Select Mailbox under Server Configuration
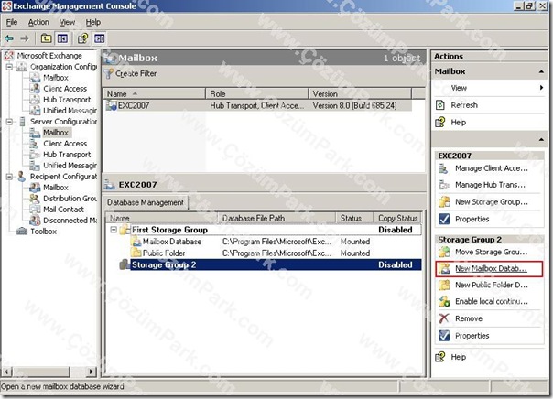Screen dimensions: 553x399 [56, 133]
